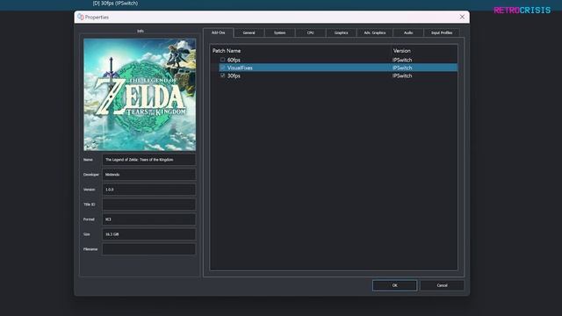The width and height of the screenshot is (562, 316).
Task: Open the Input Profiles tab
Action: click(442, 33)
